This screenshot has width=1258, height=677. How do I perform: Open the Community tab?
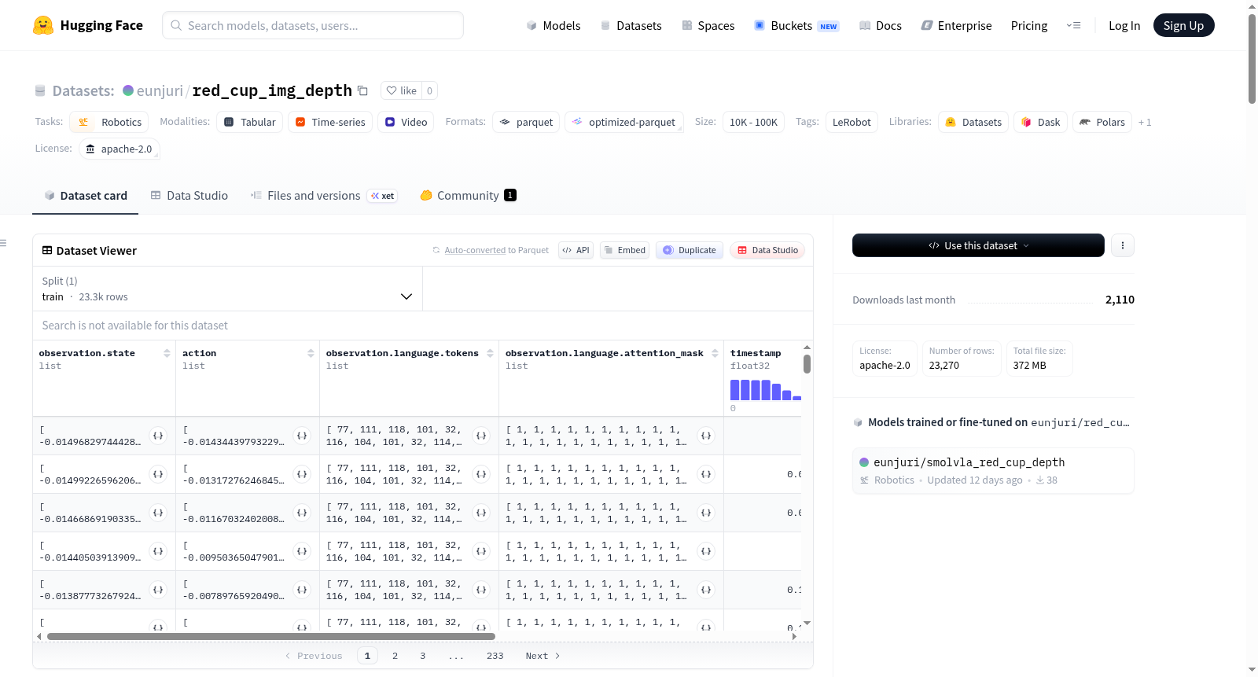468,196
